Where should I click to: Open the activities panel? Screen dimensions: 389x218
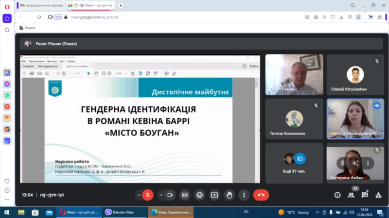[x=378, y=195]
